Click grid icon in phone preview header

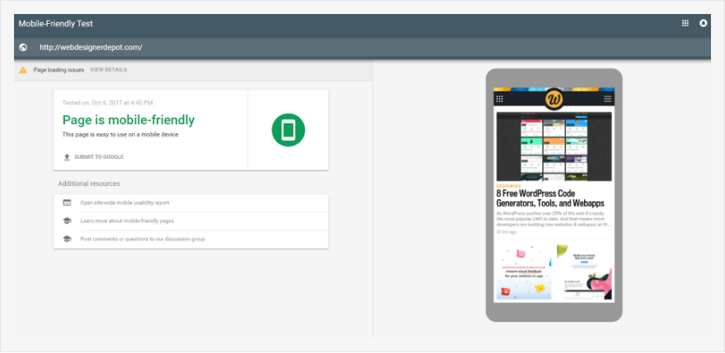tap(499, 99)
